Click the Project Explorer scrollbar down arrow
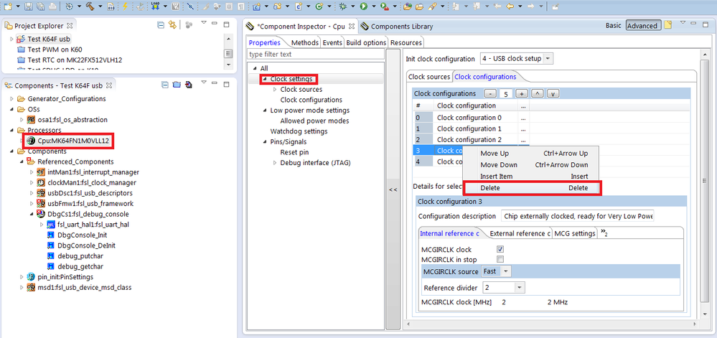This screenshot has width=717, height=338. tap(229, 65)
